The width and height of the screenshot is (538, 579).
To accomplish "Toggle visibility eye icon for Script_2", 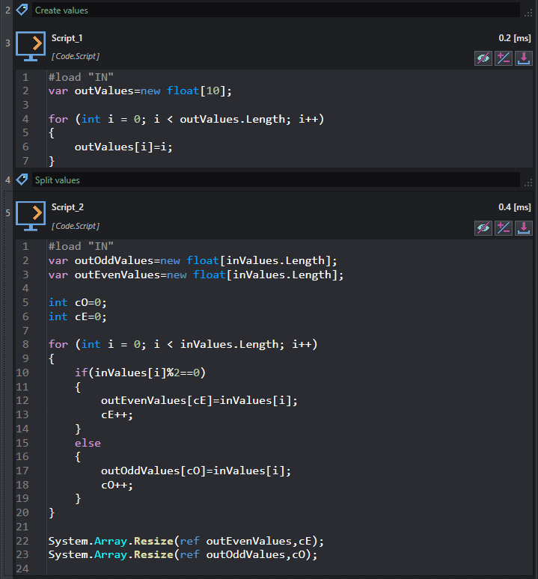I will 483,228.
